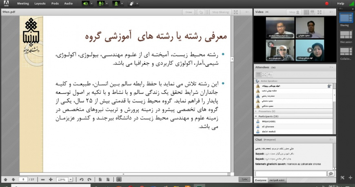Switch to the Everyone chat tab
Viewport: 355px width, 187px height.
click(x=261, y=180)
